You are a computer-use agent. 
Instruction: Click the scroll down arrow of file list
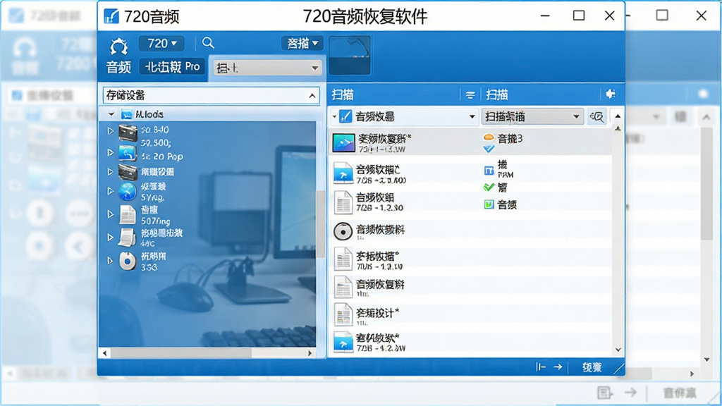pyautogui.click(x=618, y=350)
